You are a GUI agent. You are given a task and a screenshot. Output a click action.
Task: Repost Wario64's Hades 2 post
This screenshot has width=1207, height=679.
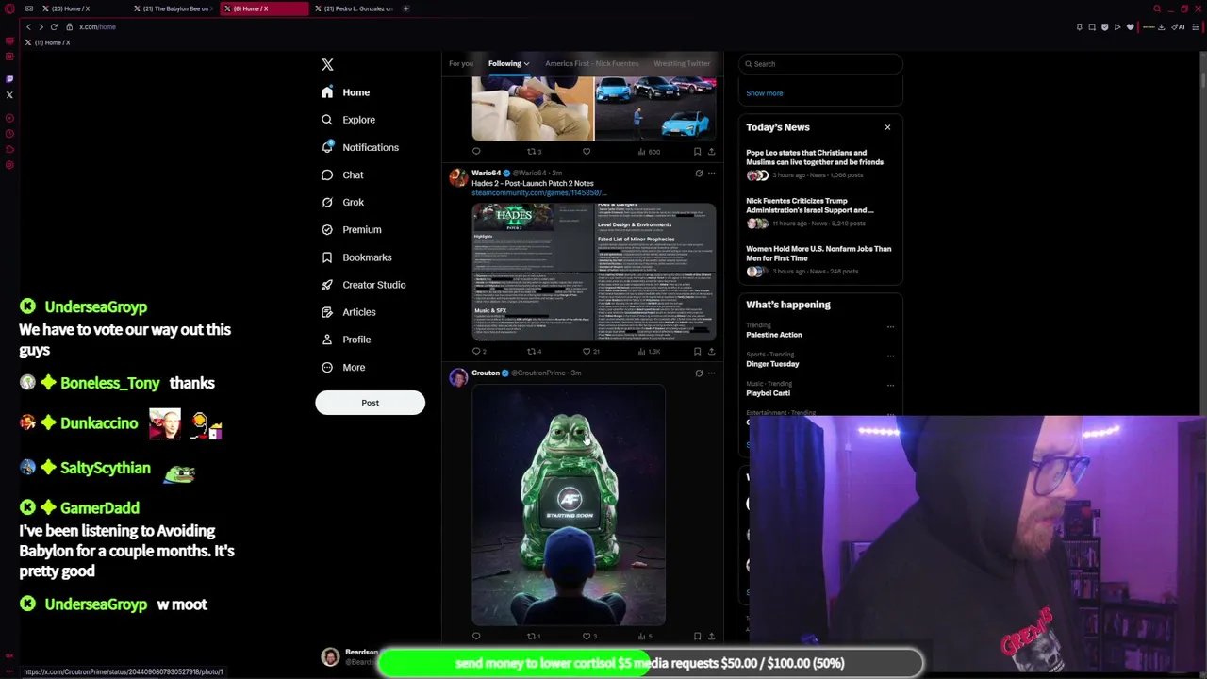[534, 351]
